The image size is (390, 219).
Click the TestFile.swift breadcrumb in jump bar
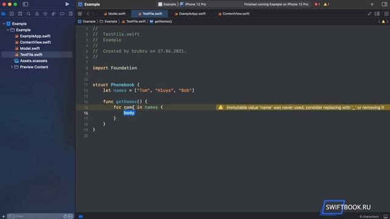click(x=133, y=22)
